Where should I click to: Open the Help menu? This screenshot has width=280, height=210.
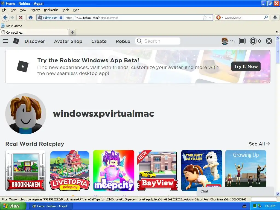(x=76, y=10)
